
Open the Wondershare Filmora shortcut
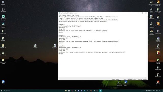click(x=3, y=25)
